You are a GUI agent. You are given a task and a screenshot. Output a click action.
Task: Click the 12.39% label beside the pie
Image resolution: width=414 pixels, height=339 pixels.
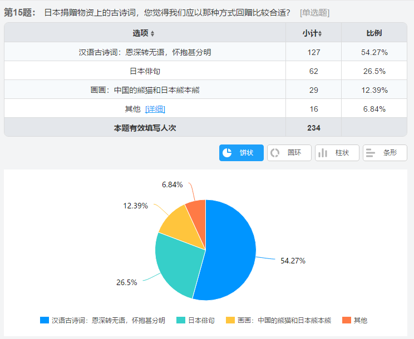(x=135, y=206)
